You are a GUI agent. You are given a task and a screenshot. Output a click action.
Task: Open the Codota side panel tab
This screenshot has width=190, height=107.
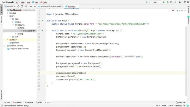pos(189,20)
